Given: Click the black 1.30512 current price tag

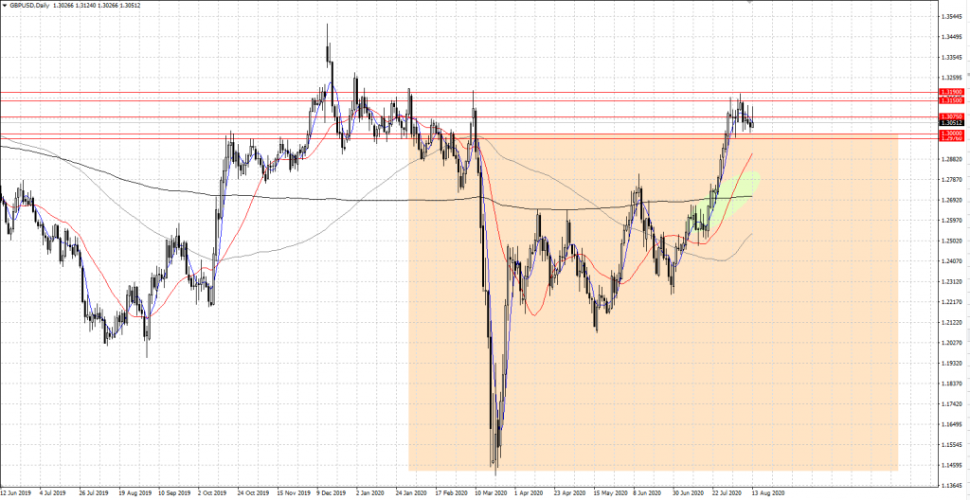Looking at the screenshot, I should point(951,123).
